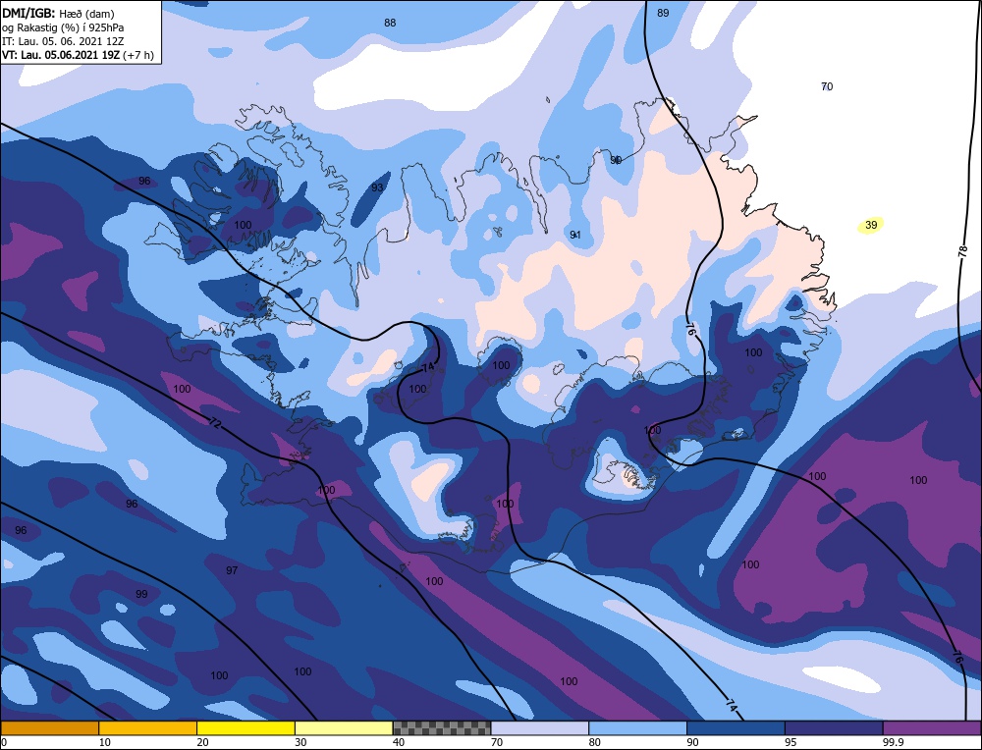Click the 'og Rakastig (%) í 925hPa' line
982x750 pixels.
coord(63,27)
